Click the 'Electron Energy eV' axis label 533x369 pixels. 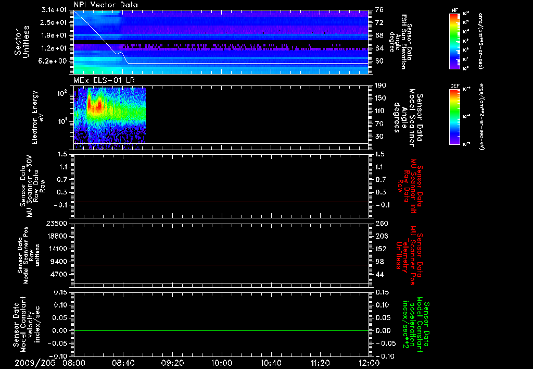point(38,117)
